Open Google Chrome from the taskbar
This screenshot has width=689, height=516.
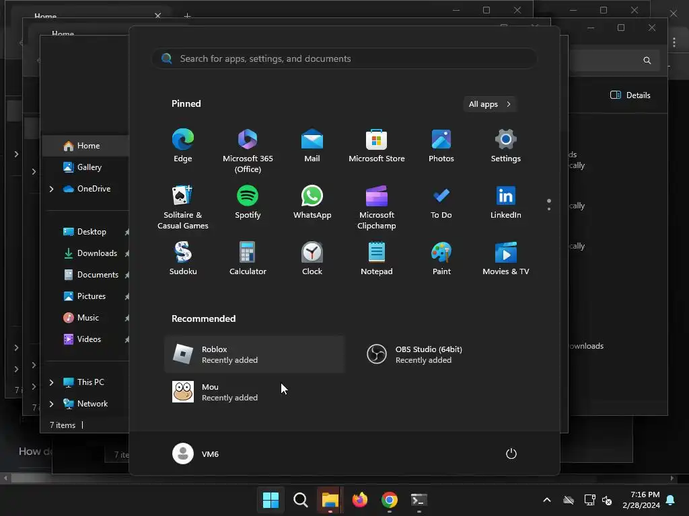tap(390, 500)
